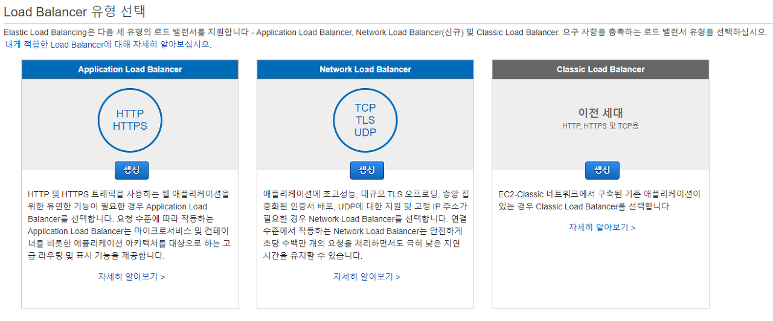773x321 pixels.
Task: Open 자세히 알아보기 link in Network Load Balancer card
Action: pyautogui.click(x=367, y=276)
